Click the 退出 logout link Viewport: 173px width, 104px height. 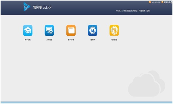click(x=148, y=11)
